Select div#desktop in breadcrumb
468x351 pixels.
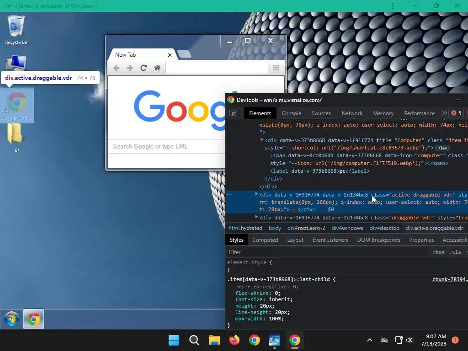pos(384,228)
